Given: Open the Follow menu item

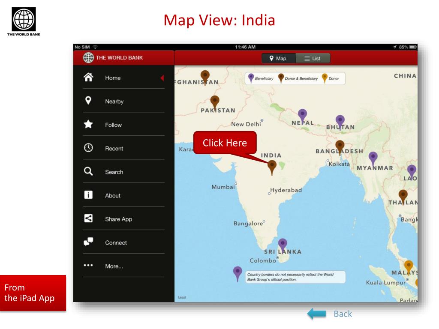Looking at the screenshot, I should coord(123,125).
